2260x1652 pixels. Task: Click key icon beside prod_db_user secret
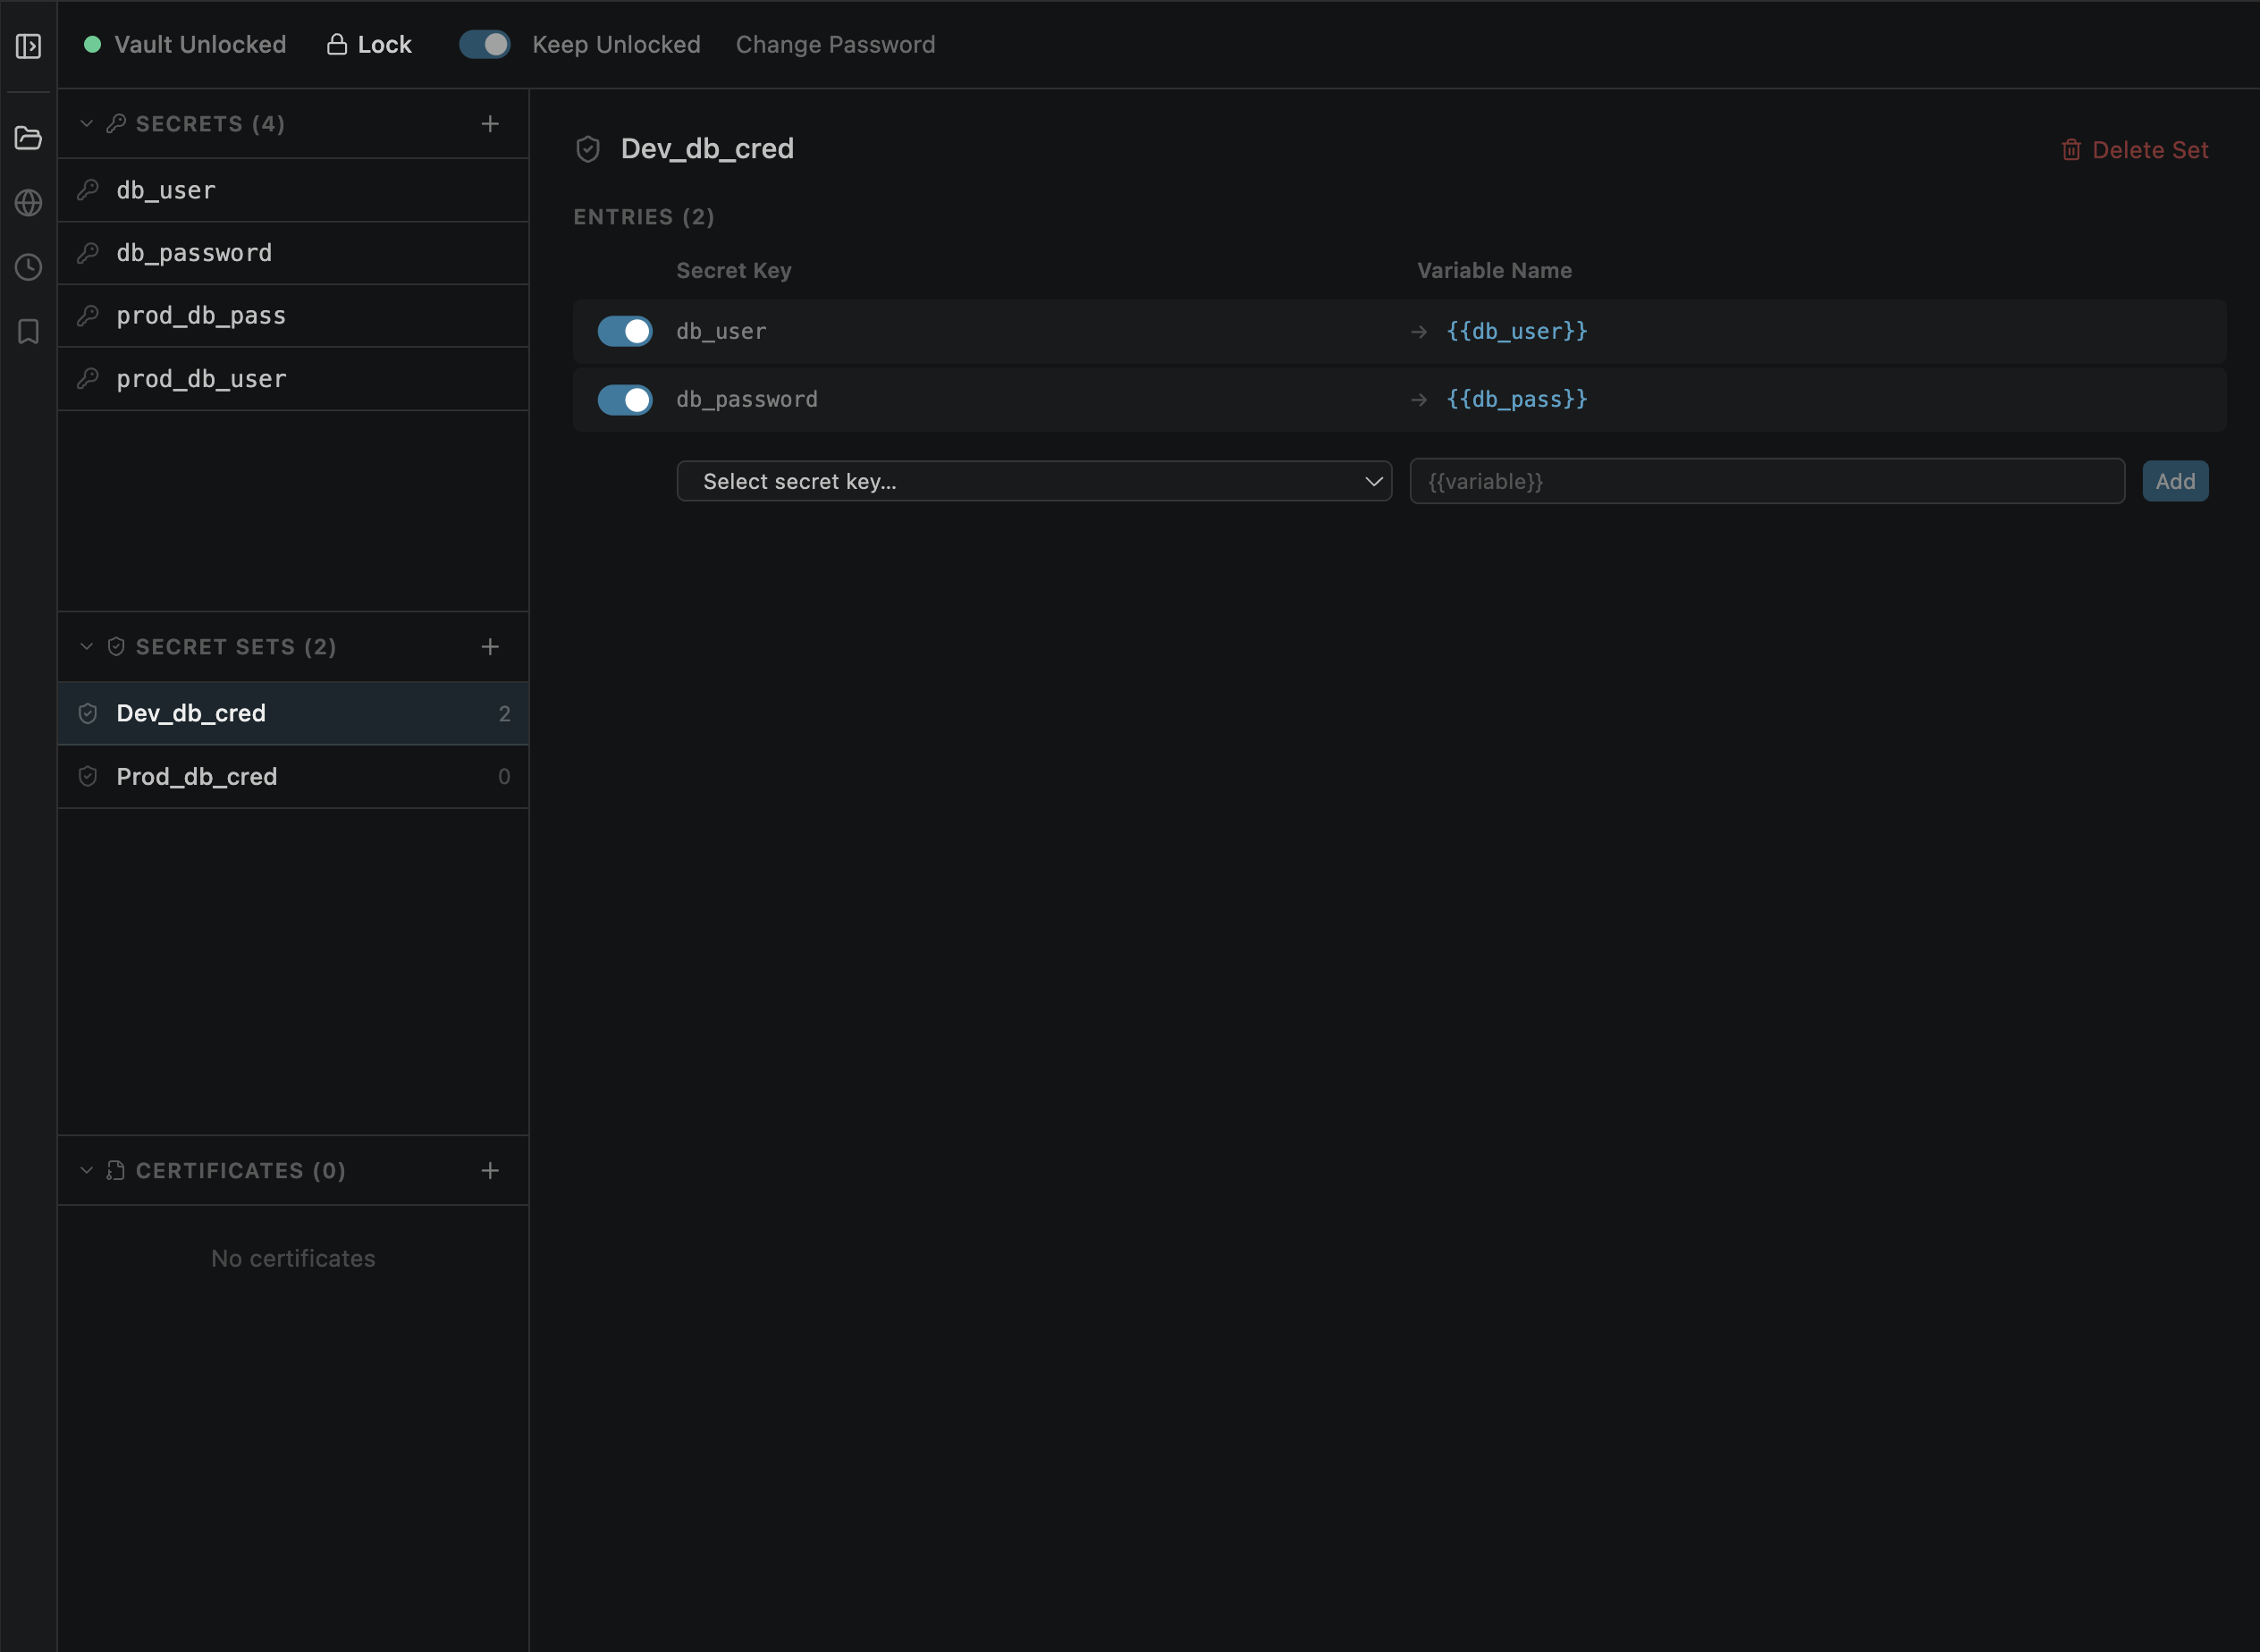[88, 379]
